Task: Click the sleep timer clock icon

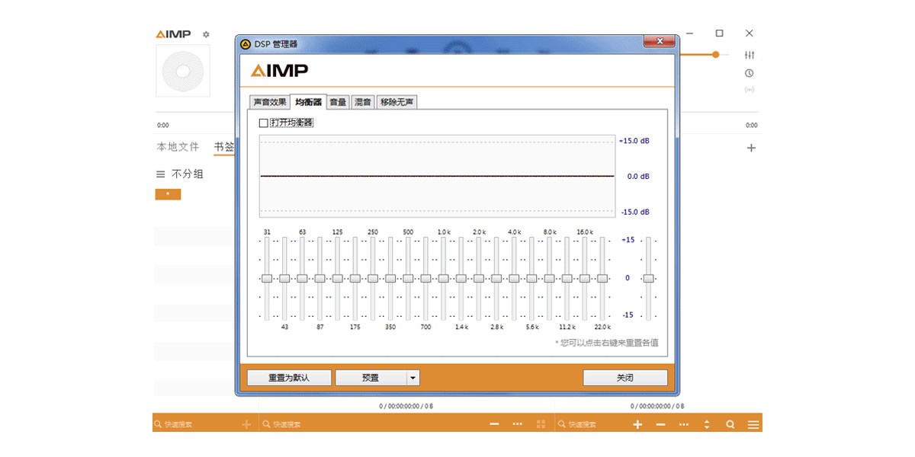Action: tap(750, 72)
